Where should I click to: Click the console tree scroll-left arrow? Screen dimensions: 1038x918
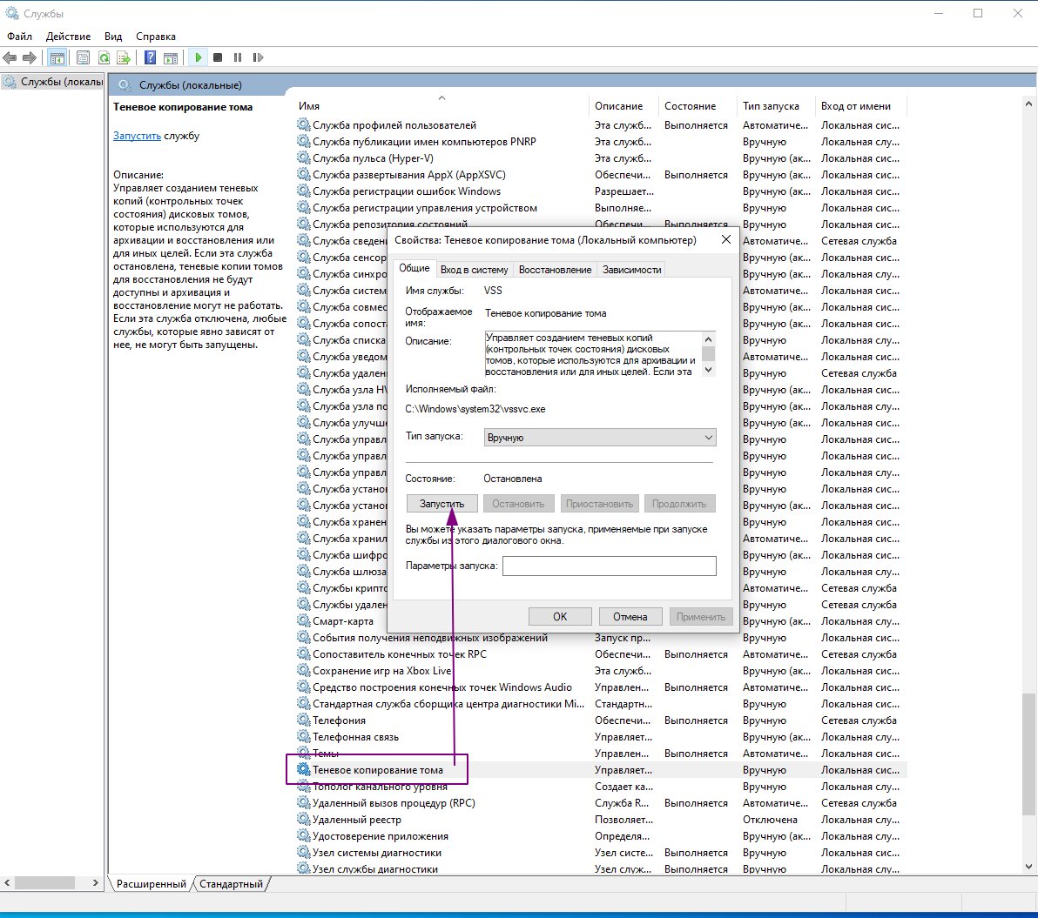(x=7, y=882)
